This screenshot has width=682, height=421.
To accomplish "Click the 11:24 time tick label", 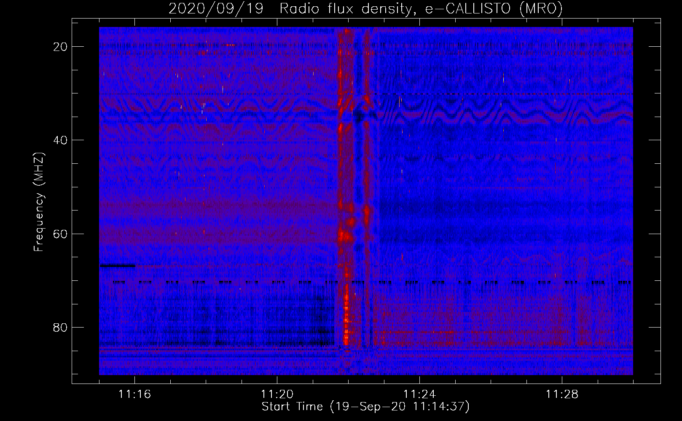I will click(x=419, y=394).
